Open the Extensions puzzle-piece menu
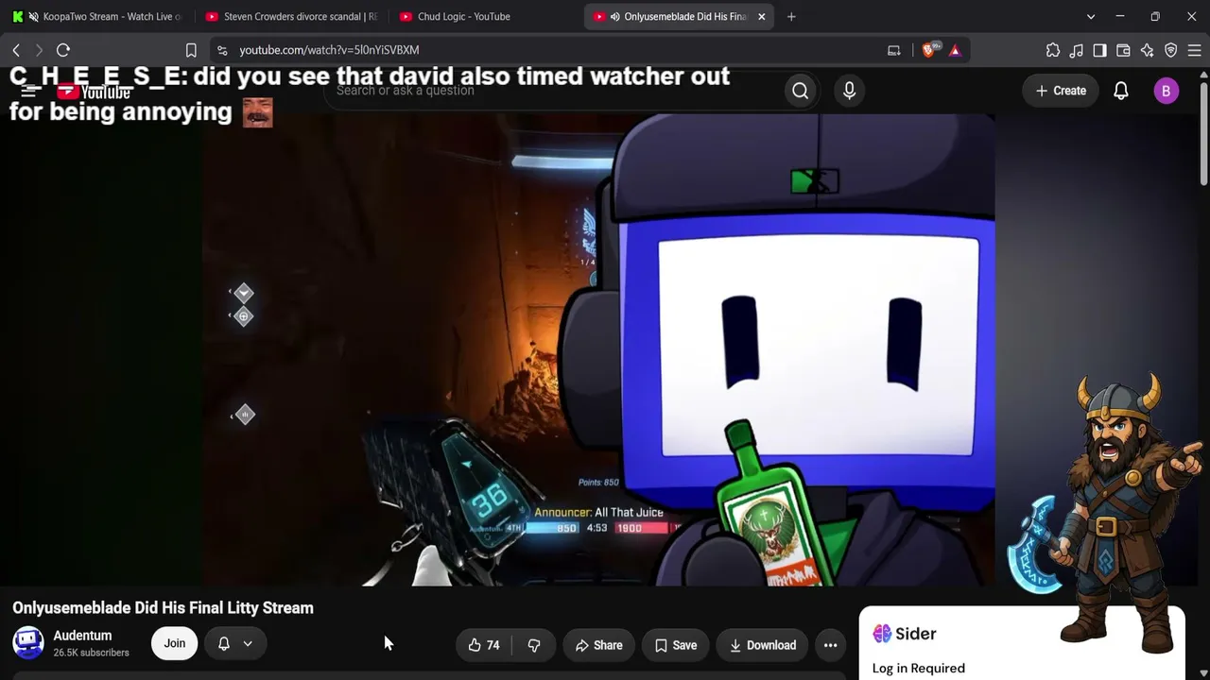 coord(1053,50)
